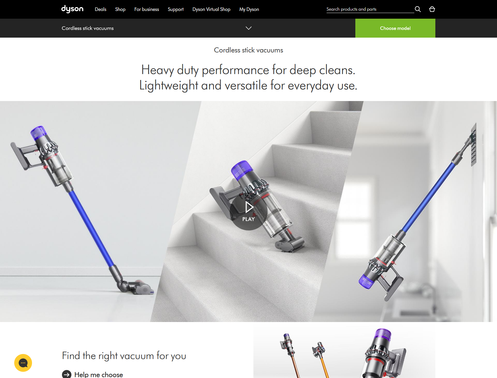
Task: Click the Dyson logo
Action: pos(72,9)
